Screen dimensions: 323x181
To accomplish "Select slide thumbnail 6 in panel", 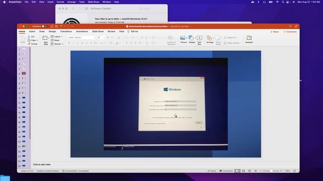I will click(x=24, y=73).
